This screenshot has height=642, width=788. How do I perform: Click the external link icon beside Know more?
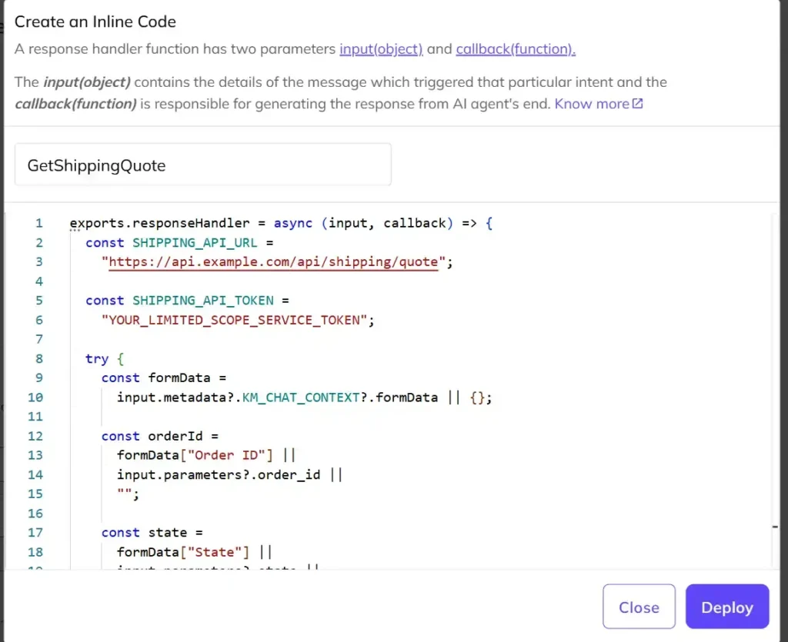point(638,103)
